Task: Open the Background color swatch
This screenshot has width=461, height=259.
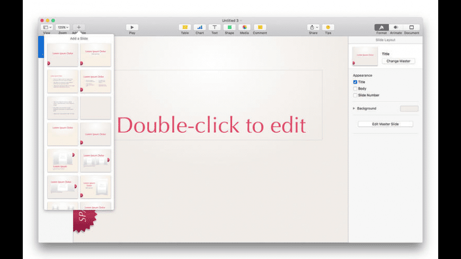Action: [409, 108]
